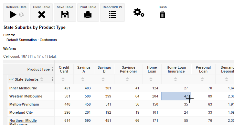Screen dimensions: 234x125
Task: Click the << drill-up link before State Suburbs
Action: [x=11, y=79]
